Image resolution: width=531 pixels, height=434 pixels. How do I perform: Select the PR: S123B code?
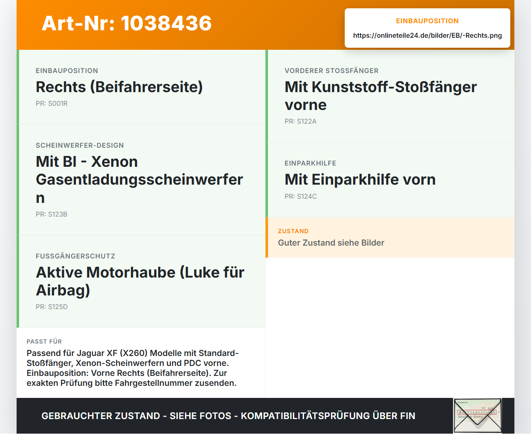coord(51,214)
